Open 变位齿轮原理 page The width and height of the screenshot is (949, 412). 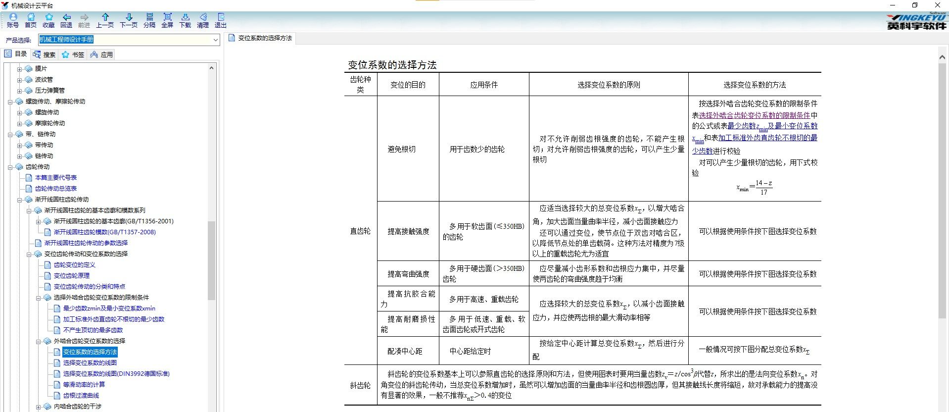click(x=71, y=276)
